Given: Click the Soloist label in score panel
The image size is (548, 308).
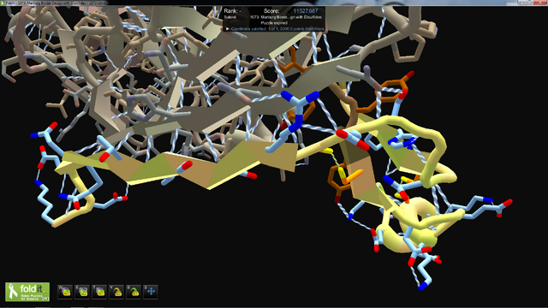Looking at the screenshot, I should (230, 17).
